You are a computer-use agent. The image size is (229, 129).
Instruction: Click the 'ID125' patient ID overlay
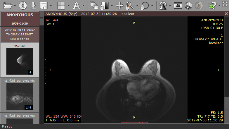pyautogui.click(x=218, y=24)
